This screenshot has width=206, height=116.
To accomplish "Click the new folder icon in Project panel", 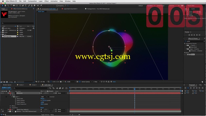I will click(x=4, y=82).
